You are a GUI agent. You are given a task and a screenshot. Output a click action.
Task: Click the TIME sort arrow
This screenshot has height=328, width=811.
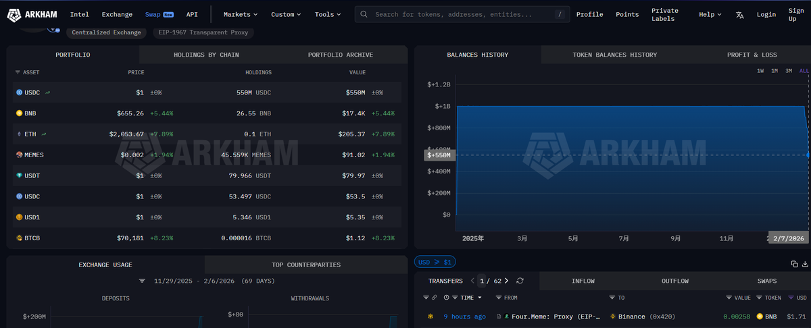pyautogui.click(x=480, y=298)
